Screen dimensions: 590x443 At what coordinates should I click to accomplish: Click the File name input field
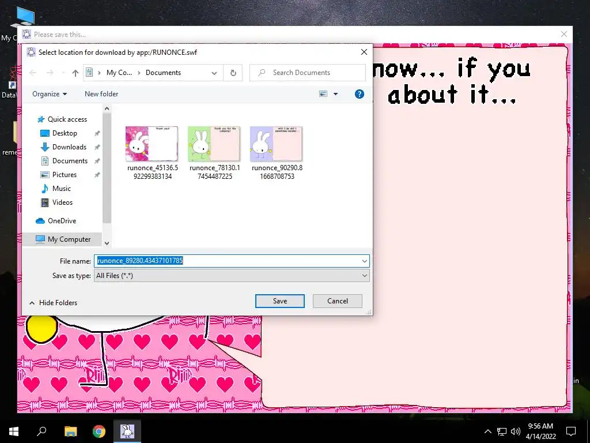[227, 261]
